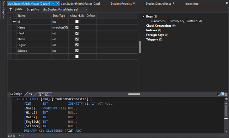Click the empty name cell in new row

click(34, 57)
